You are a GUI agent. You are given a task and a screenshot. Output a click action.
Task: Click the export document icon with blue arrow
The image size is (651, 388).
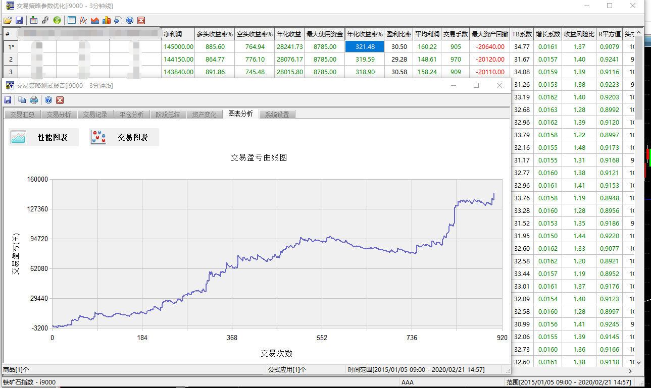coord(118,20)
